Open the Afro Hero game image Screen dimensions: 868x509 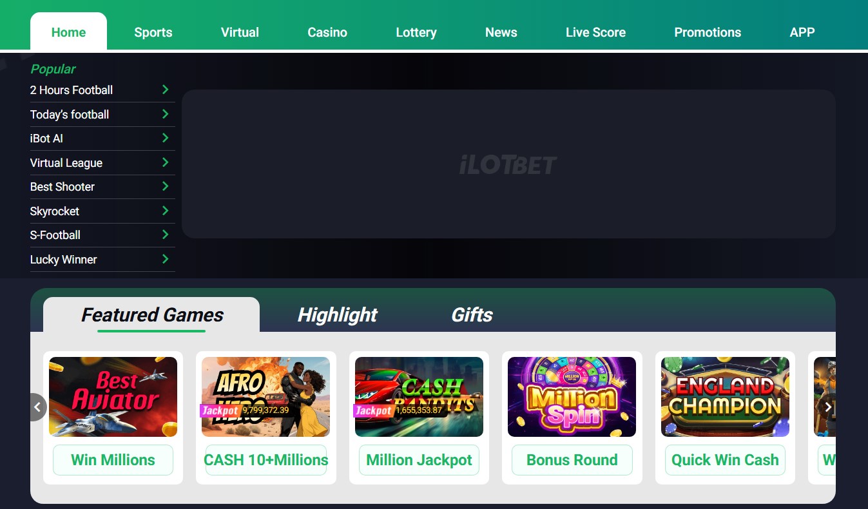265,397
